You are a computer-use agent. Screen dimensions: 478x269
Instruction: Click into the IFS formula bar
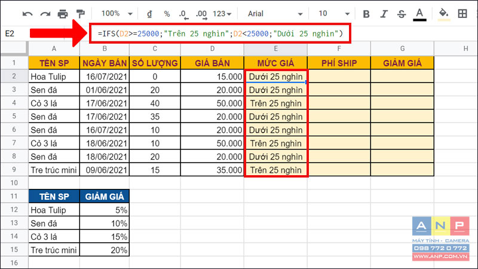(220, 33)
